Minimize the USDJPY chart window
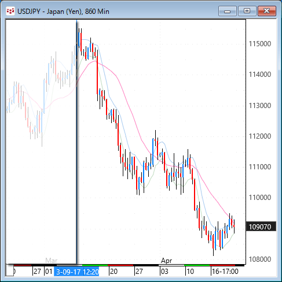The width and height of the screenshot is (282, 282). pyautogui.click(x=228, y=11)
